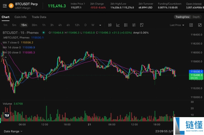Select the 5m timeframe
Image resolution: width=204 pixels, height=135 pixels.
click(x=14, y=25)
